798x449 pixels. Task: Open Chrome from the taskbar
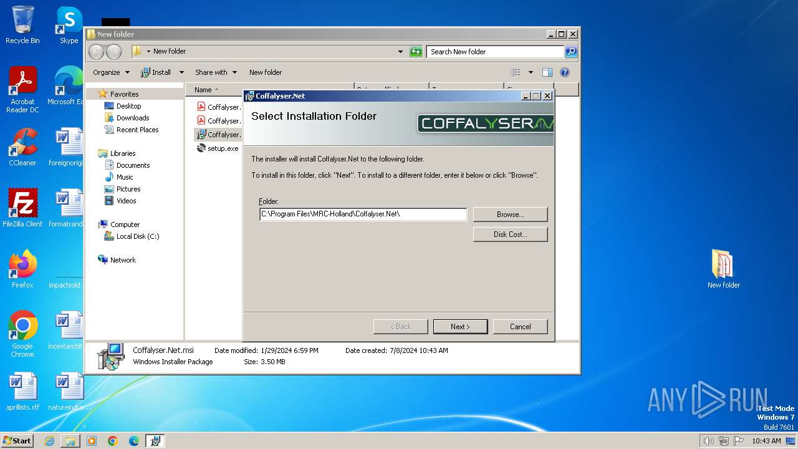click(x=113, y=441)
